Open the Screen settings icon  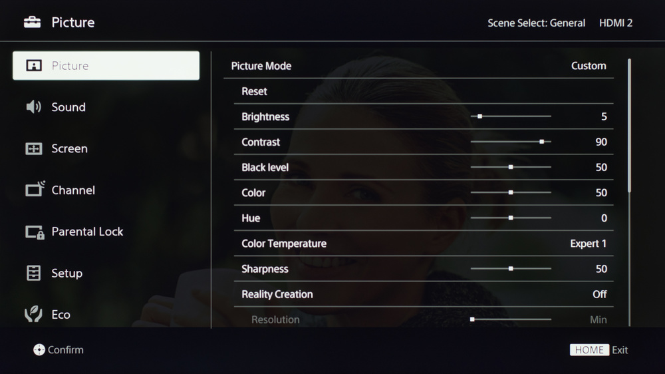click(x=34, y=148)
